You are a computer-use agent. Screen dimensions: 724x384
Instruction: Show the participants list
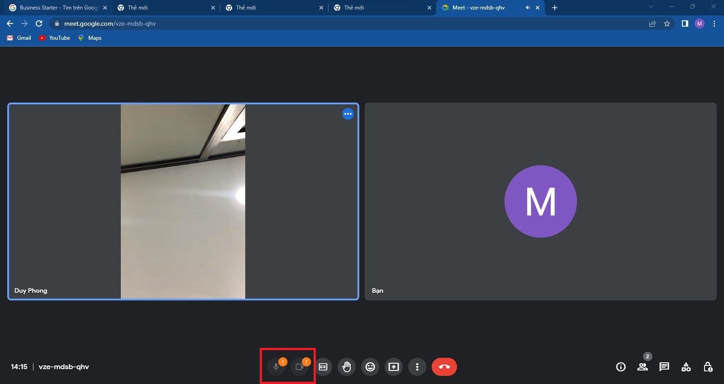[643, 367]
